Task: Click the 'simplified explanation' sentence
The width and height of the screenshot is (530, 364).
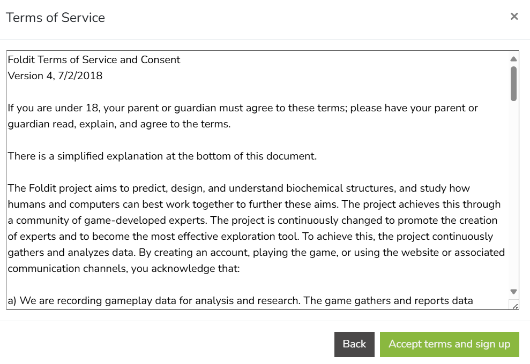Action: [x=162, y=156]
